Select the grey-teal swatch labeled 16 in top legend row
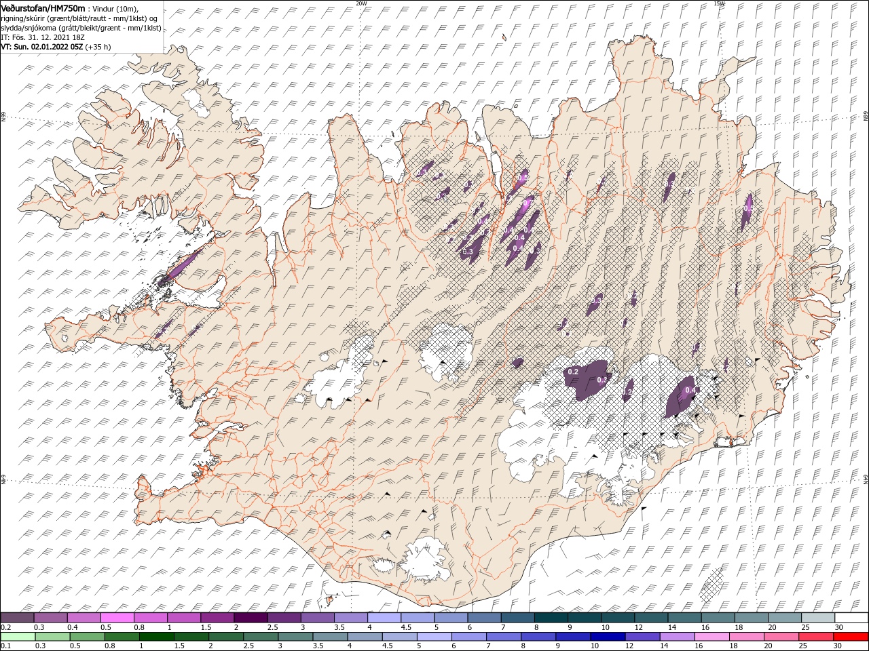869x651 pixels. coord(718,618)
